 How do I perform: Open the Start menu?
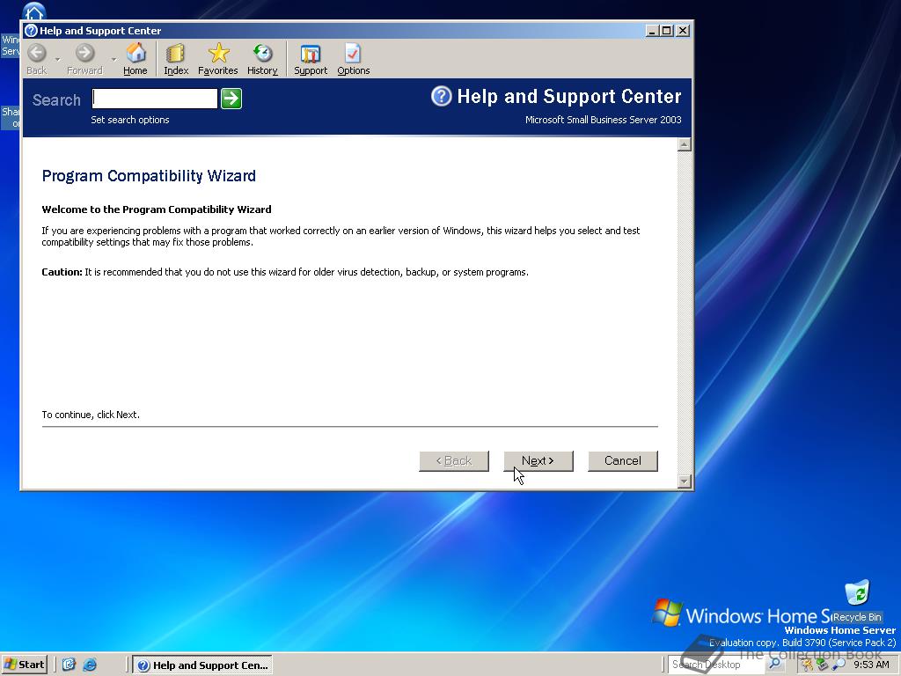click(24, 665)
